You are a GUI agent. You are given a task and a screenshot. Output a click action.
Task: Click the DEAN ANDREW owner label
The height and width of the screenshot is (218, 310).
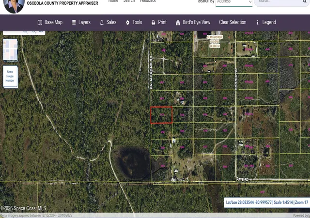215,37
